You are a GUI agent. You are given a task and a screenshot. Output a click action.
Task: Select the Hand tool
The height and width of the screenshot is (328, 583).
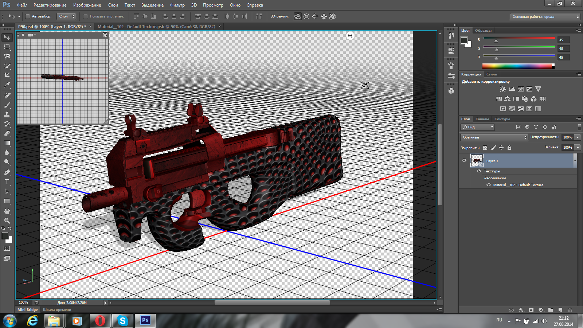click(x=7, y=211)
